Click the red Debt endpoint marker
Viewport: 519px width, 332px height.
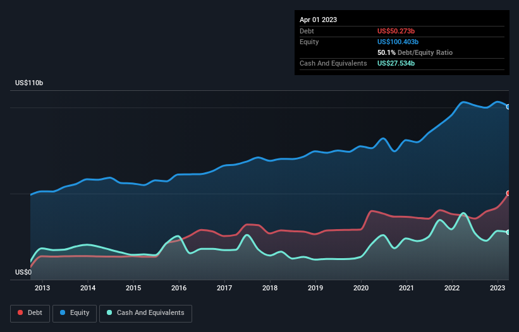(508, 193)
